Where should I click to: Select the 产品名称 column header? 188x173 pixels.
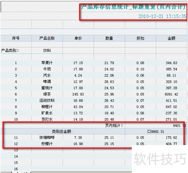tap(47, 38)
